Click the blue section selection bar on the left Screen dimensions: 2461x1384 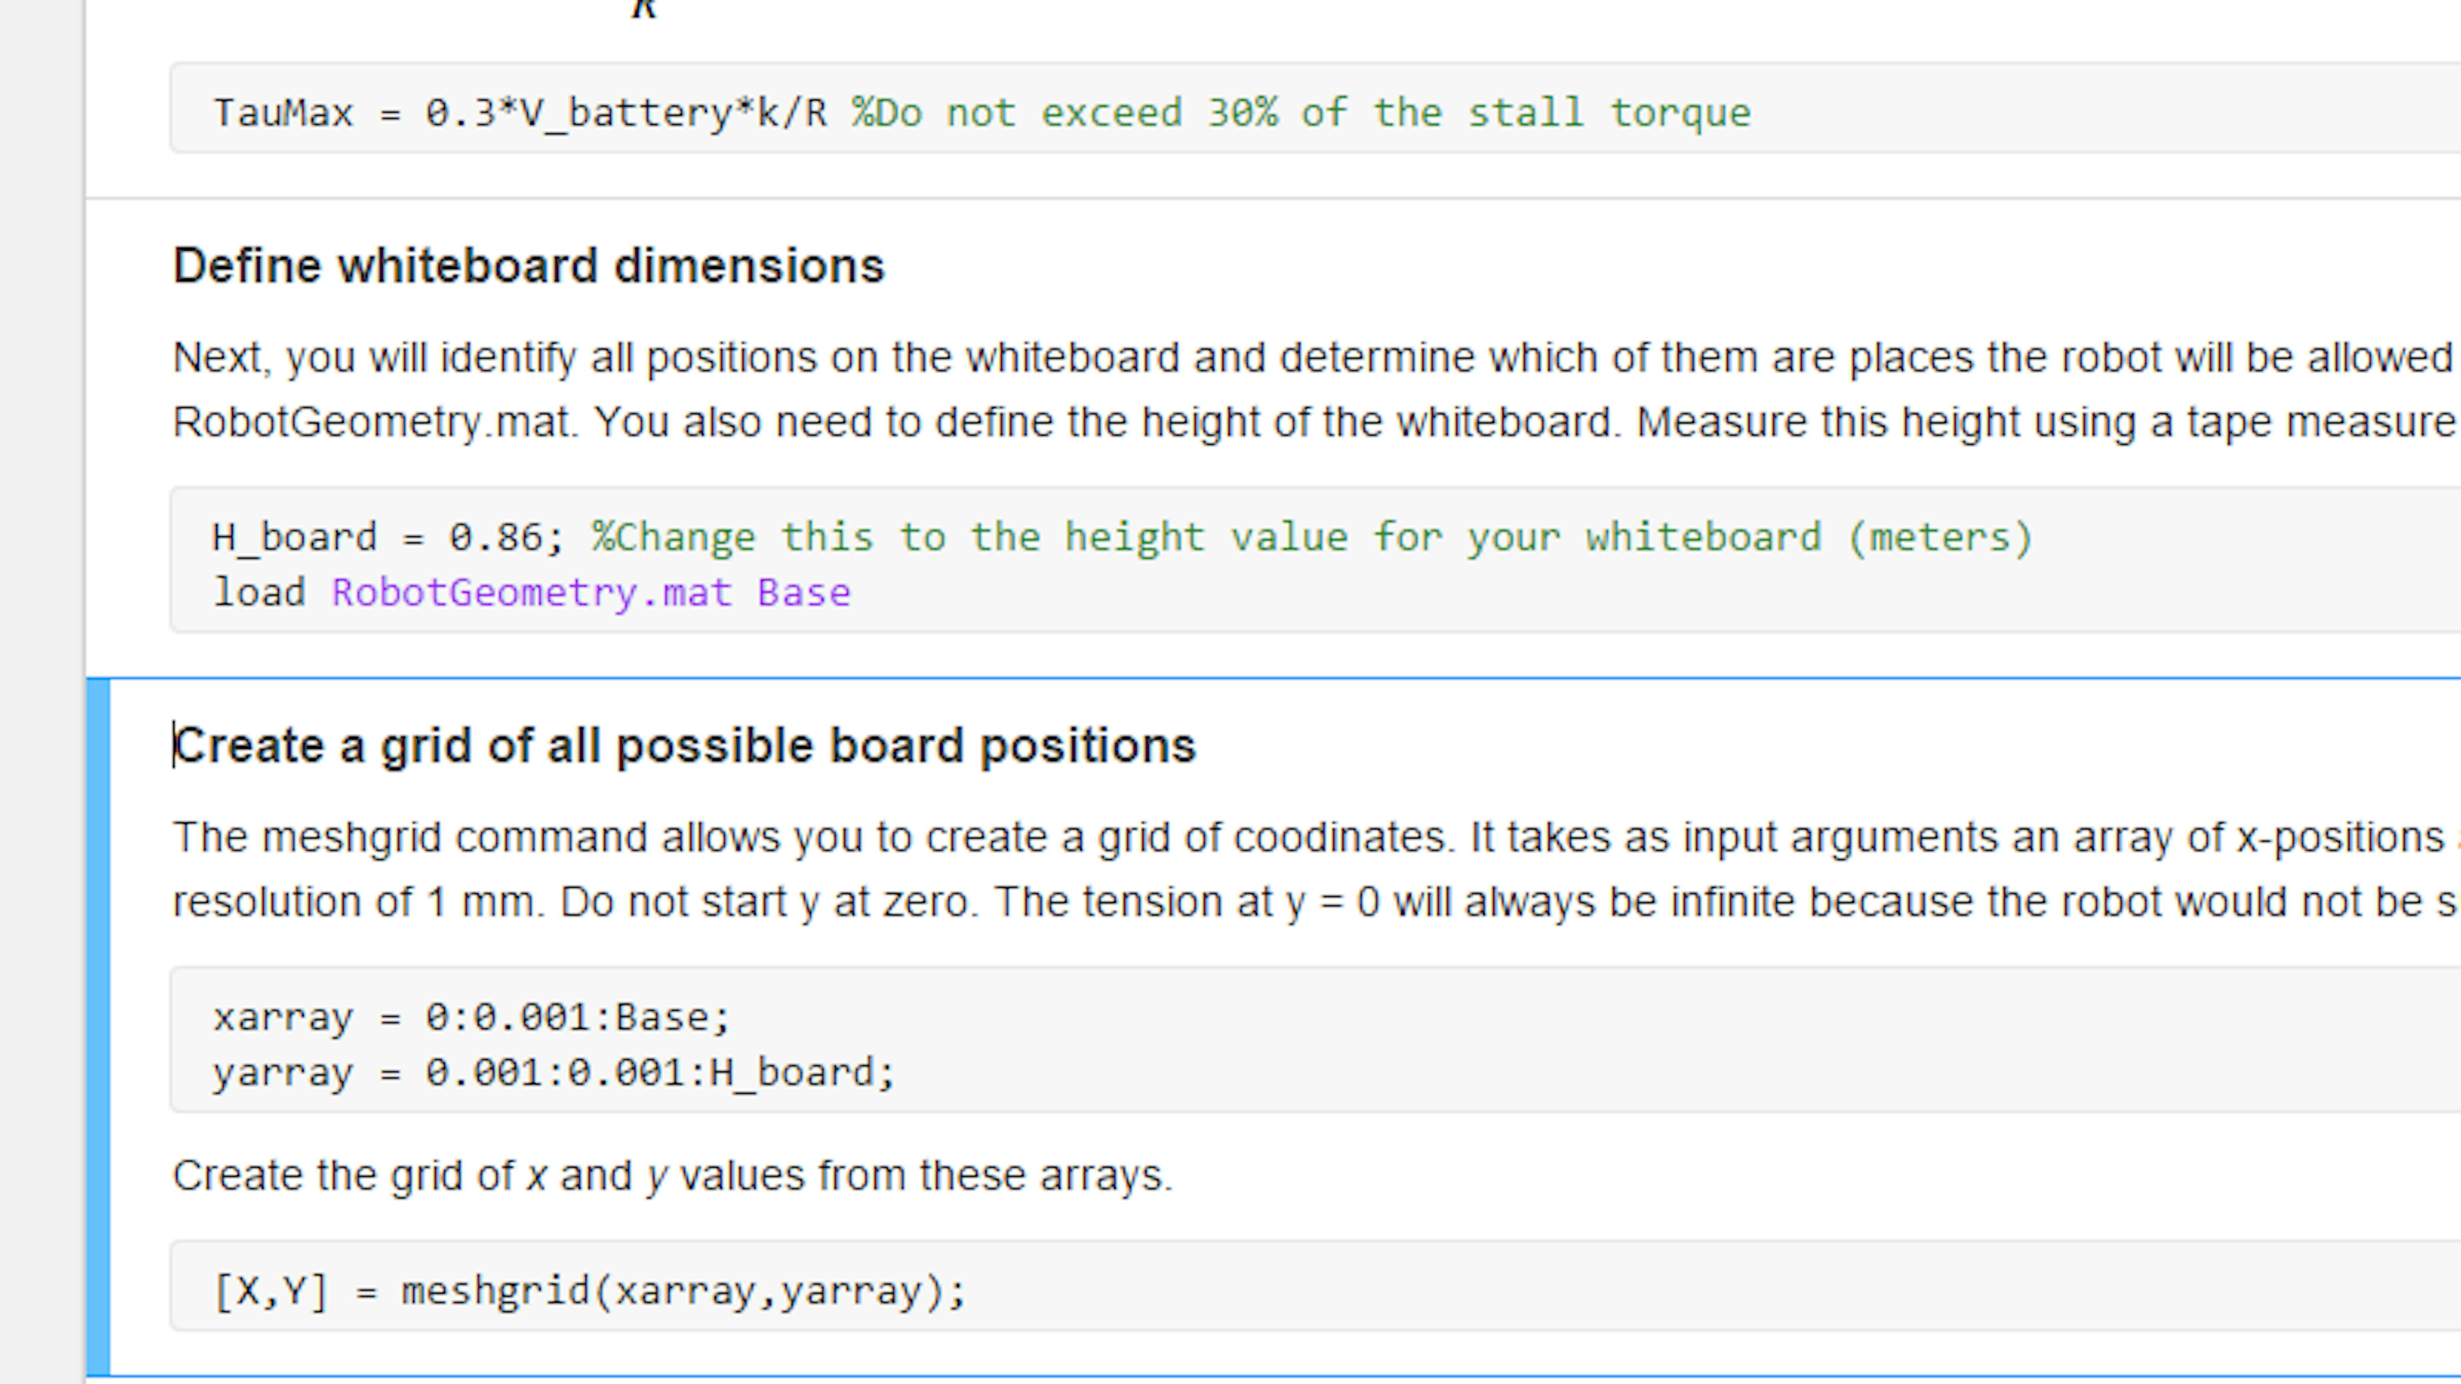98,1028
